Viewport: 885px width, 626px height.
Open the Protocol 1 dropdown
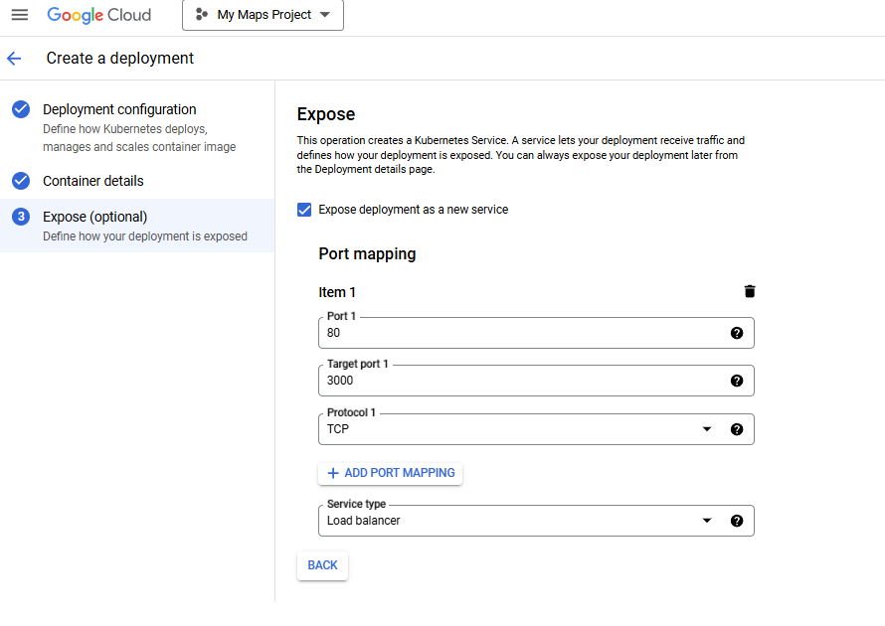pos(707,429)
